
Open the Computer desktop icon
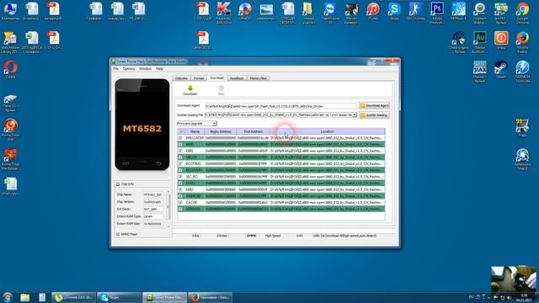(11, 11)
